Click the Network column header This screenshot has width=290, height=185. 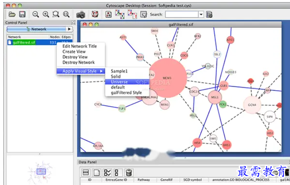tap(28, 37)
